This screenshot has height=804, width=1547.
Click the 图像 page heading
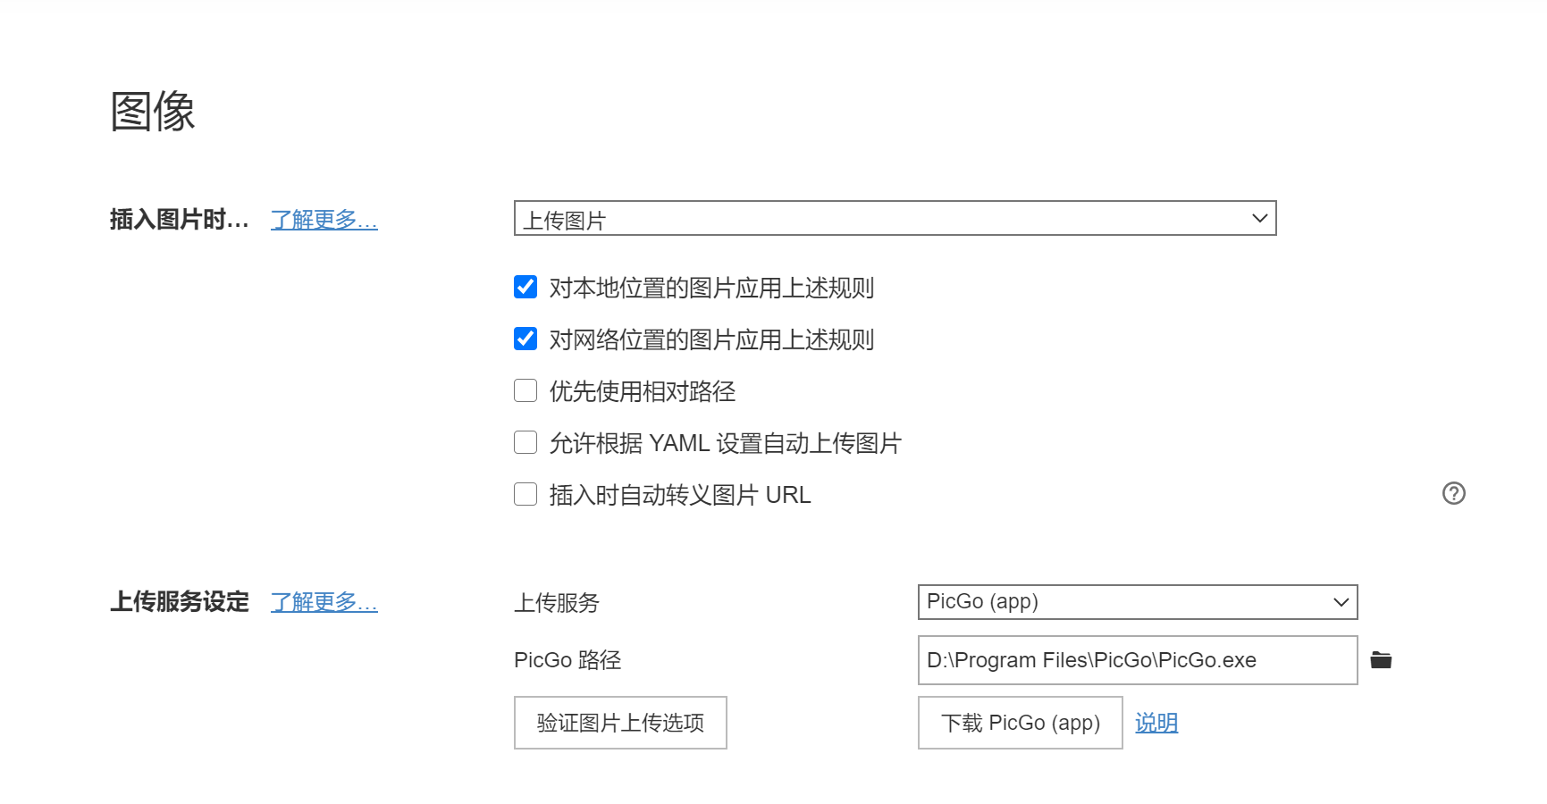point(153,112)
